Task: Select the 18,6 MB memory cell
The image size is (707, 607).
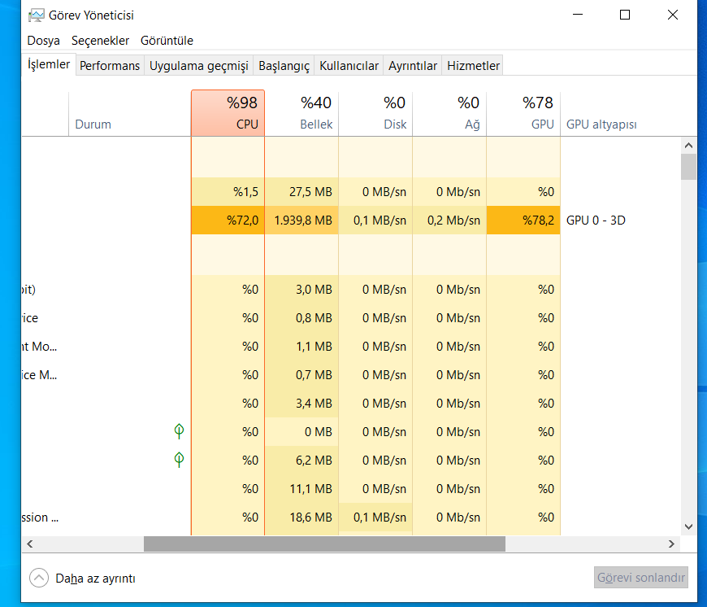Action: pyautogui.click(x=301, y=517)
